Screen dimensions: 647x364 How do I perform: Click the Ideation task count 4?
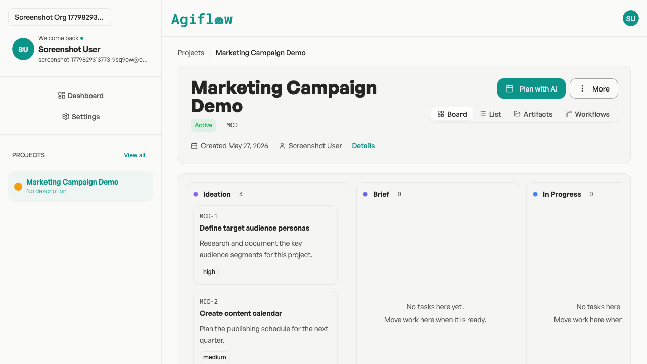pyautogui.click(x=241, y=194)
